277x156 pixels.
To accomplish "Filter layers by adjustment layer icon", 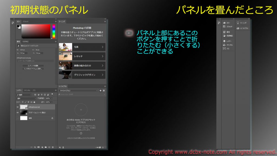I will coord(38,95).
